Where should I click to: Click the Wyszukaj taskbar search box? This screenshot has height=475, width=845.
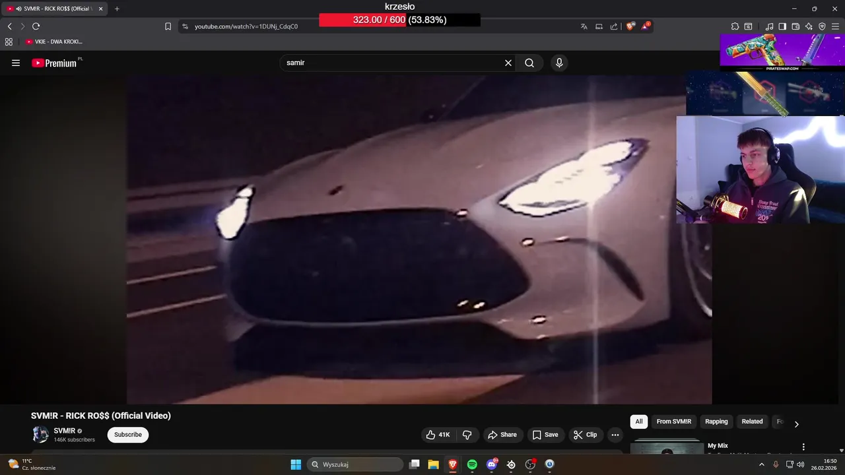355,464
